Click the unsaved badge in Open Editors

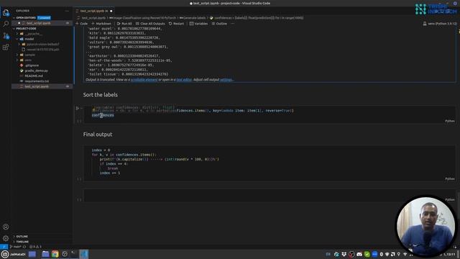pyautogui.click(x=44, y=18)
